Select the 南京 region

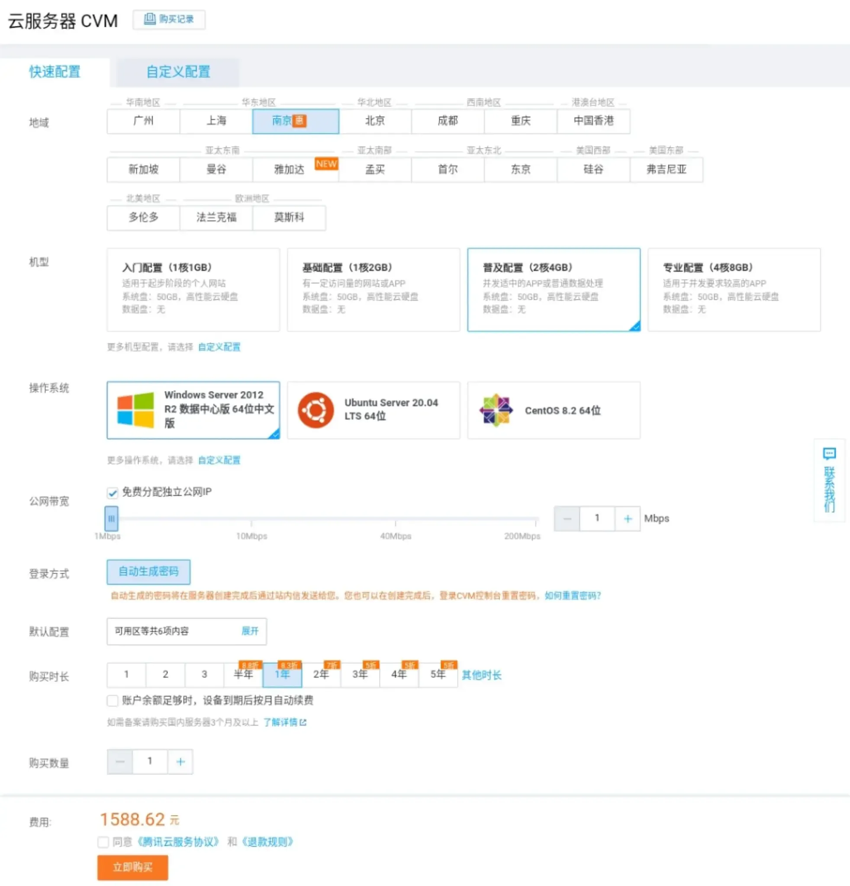coord(296,121)
